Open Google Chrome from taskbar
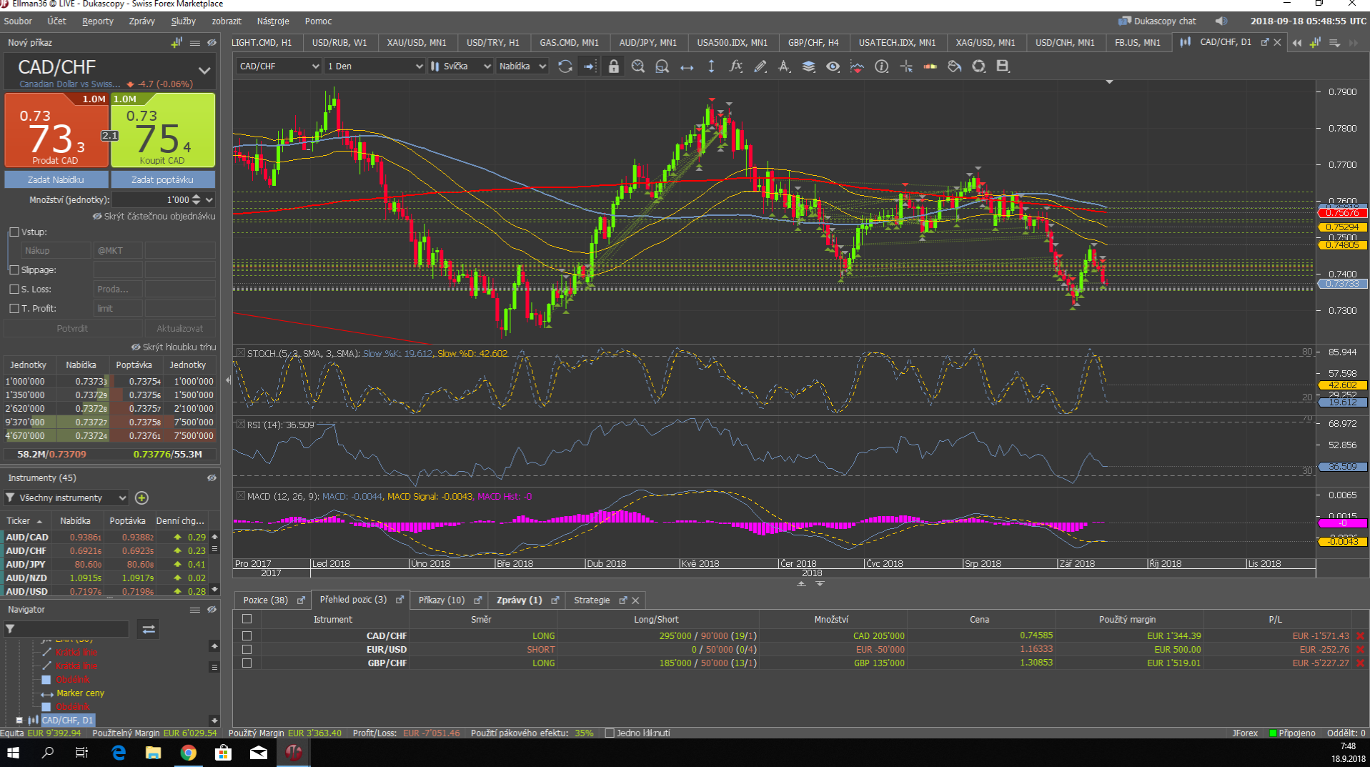Screen dimensions: 1370x767 188,752
